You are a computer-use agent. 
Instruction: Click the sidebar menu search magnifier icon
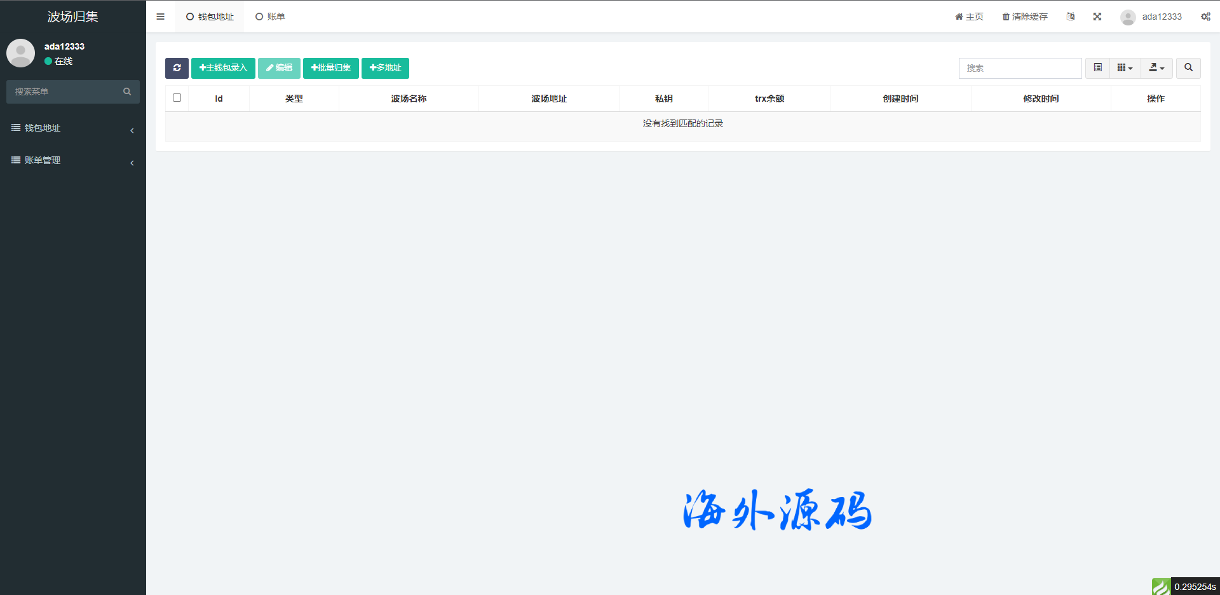[127, 92]
